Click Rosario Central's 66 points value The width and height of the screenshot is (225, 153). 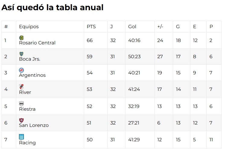pyautogui.click(x=90, y=40)
